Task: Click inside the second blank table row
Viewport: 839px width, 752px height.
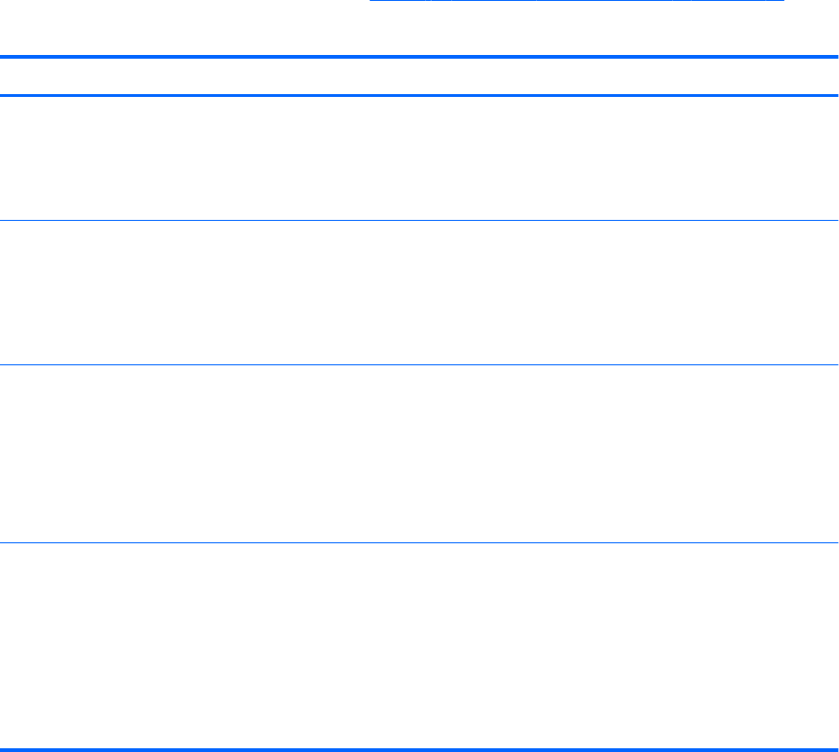Action: coord(419,292)
